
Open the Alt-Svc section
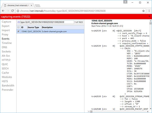(x=6, y=56)
